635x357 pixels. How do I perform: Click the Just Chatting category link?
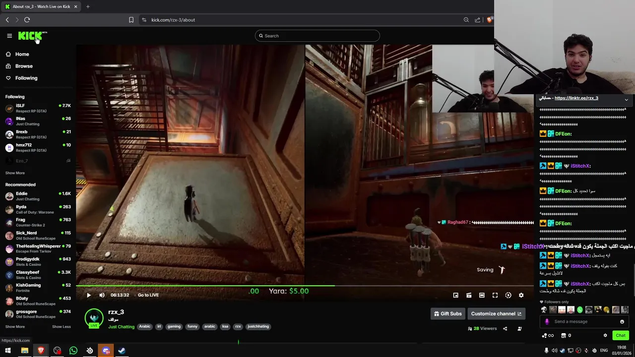pos(122,327)
